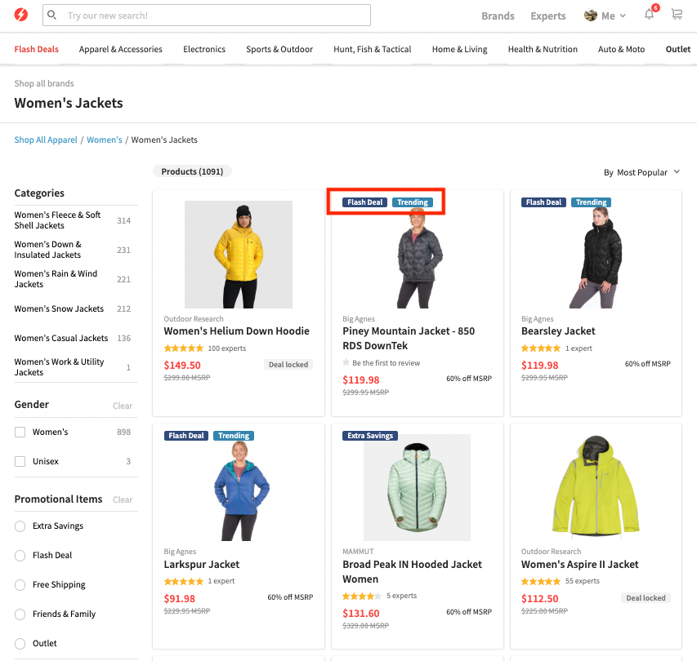This screenshot has height=661, width=697.
Task: Select the Outlet promotional filter
Action: coord(20,643)
